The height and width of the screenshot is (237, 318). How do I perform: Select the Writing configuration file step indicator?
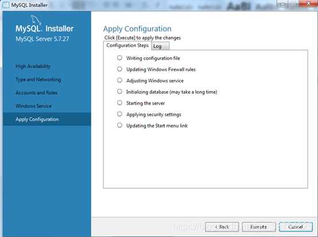[x=119, y=58]
